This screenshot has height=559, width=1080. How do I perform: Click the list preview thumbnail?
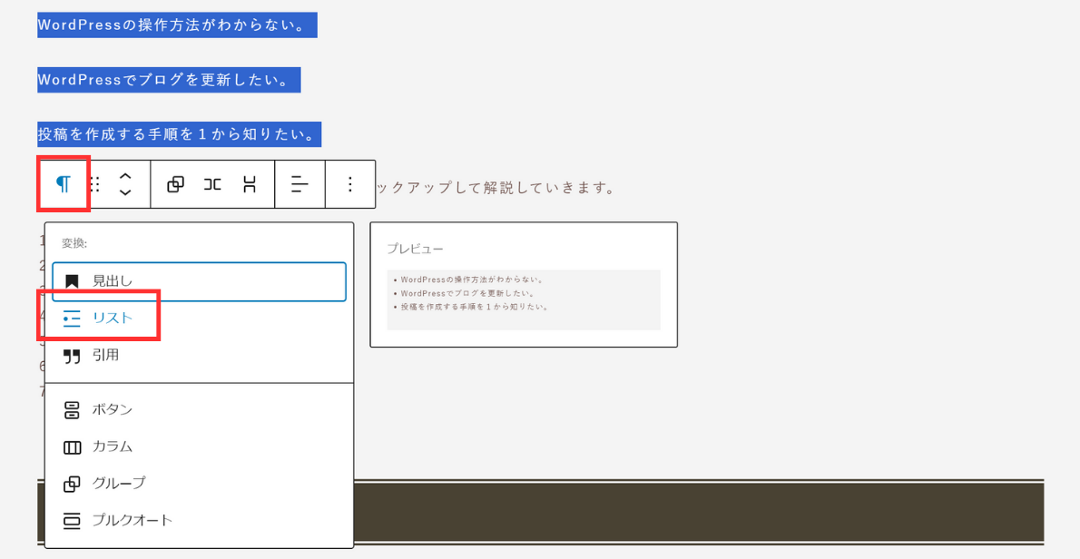tap(523, 299)
